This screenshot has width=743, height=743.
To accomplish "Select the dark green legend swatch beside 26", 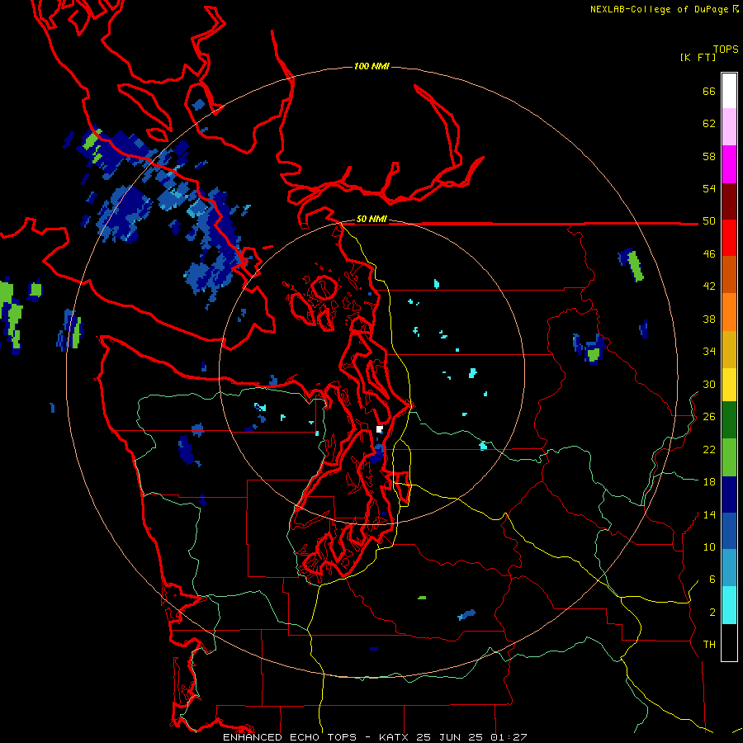I will [x=729, y=420].
